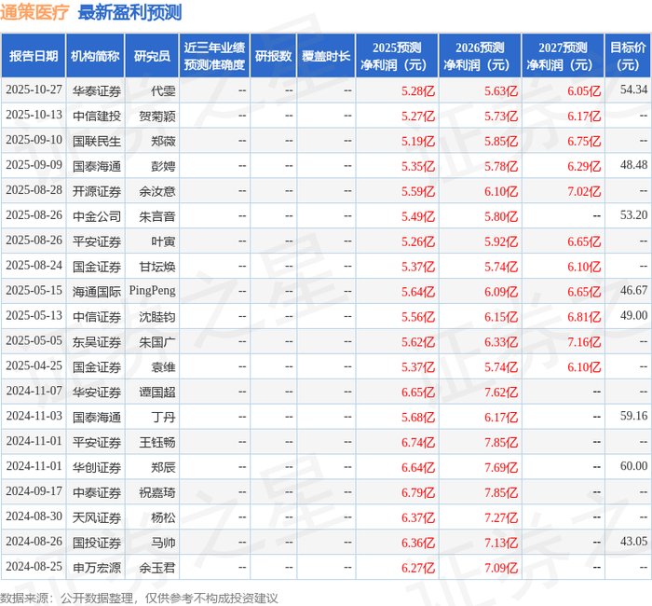The height and width of the screenshot is (606, 652).
Task: Click the 2027预测净利润 column header
Action: pyautogui.click(x=563, y=56)
